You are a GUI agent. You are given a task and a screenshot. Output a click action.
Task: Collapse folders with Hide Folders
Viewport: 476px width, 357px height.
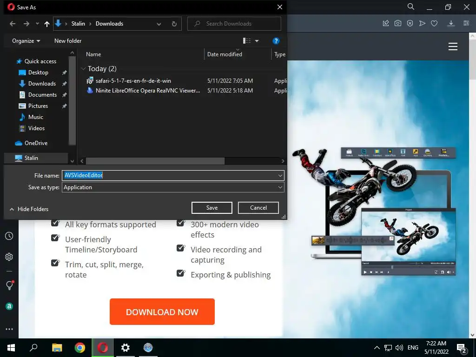coord(29,209)
